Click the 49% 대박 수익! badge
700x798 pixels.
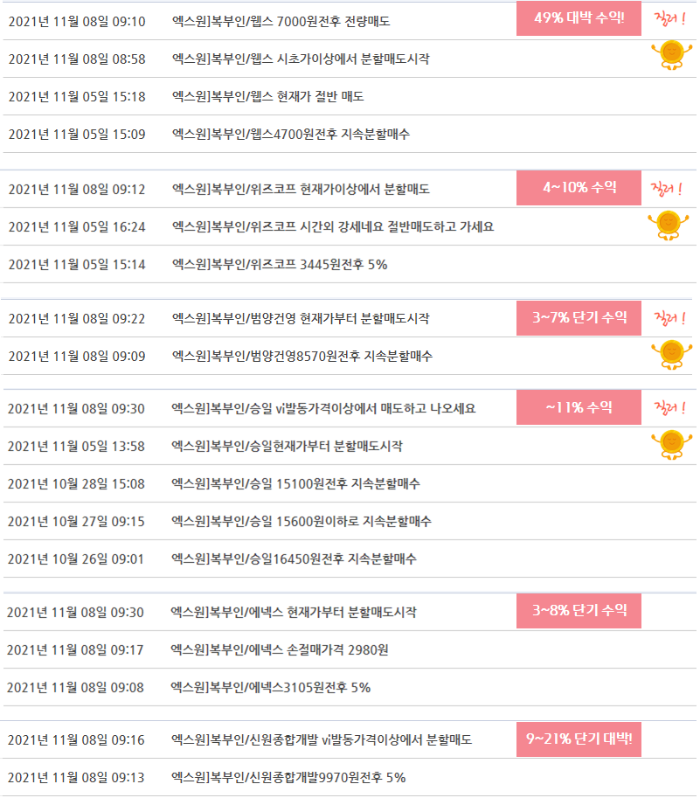coord(579,18)
